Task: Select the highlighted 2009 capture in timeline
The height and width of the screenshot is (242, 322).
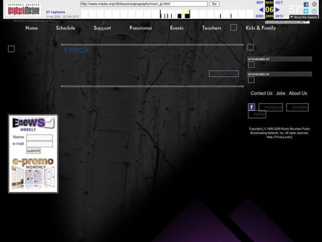Action: coord(187,15)
